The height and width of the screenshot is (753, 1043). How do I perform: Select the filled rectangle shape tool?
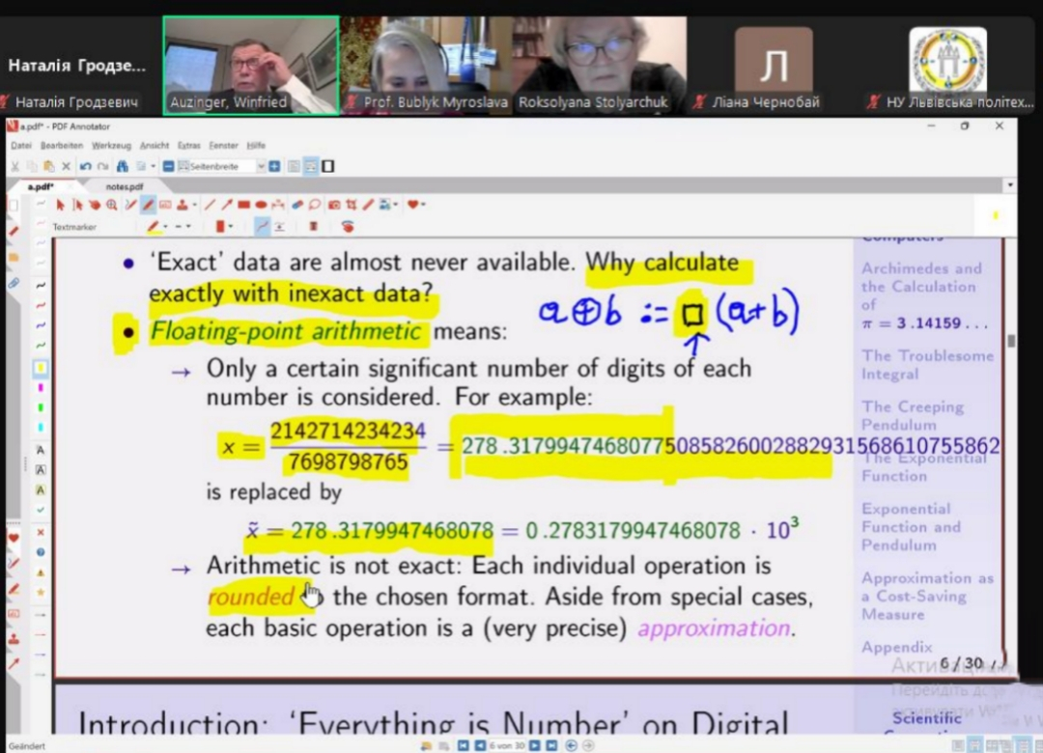coord(244,205)
